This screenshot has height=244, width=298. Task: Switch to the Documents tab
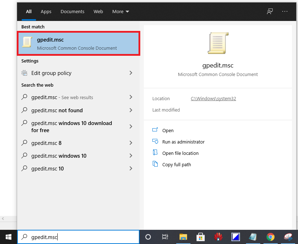click(x=72, y=12)
